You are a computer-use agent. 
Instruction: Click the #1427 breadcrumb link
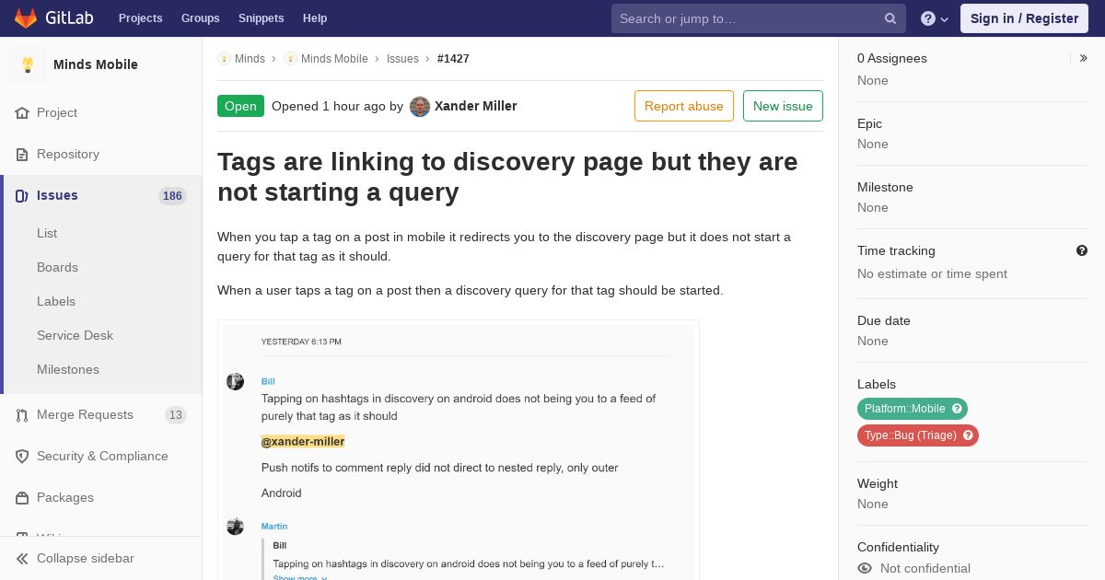(x=453, y=58)
